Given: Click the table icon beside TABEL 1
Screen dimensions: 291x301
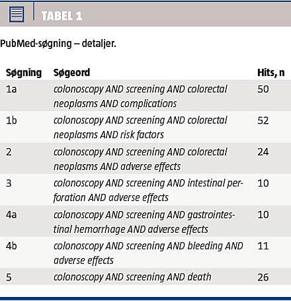Looking at the screenshot, I should tap(17, 14).
